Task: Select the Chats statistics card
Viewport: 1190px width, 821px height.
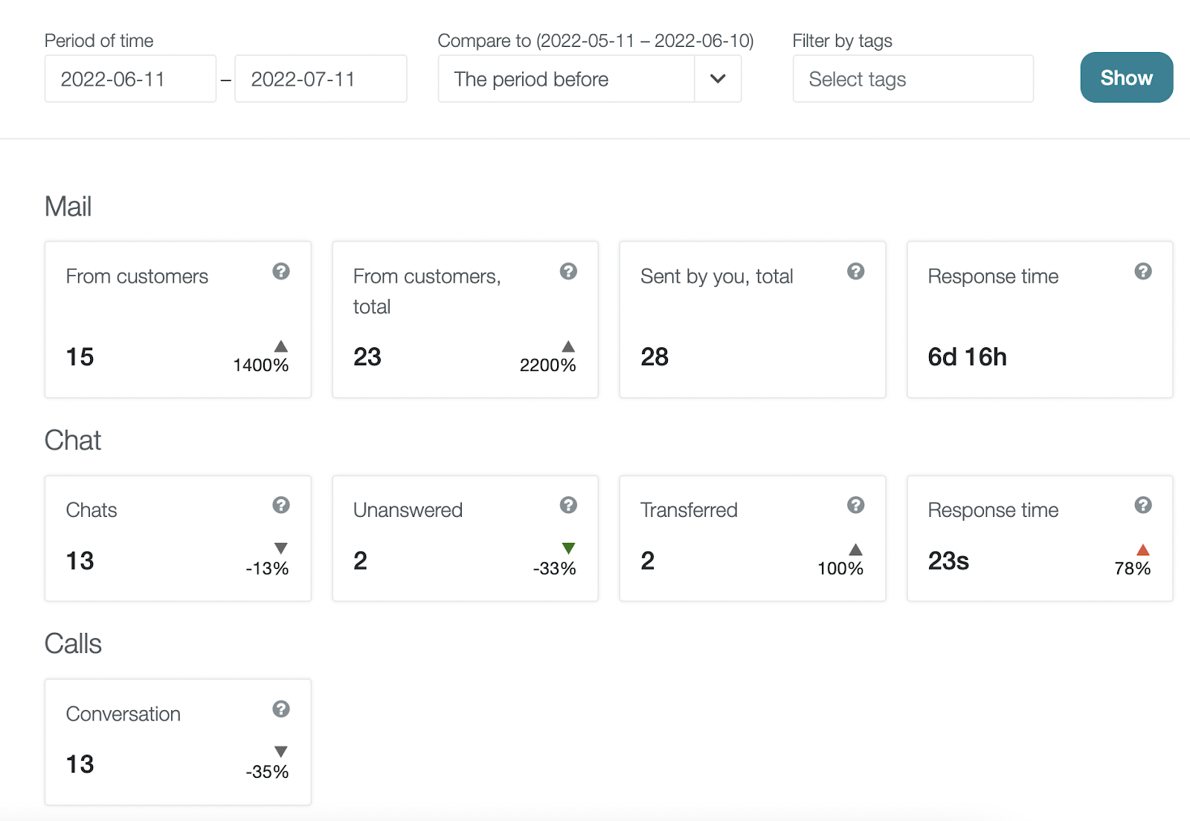Action: pos(178,538)
